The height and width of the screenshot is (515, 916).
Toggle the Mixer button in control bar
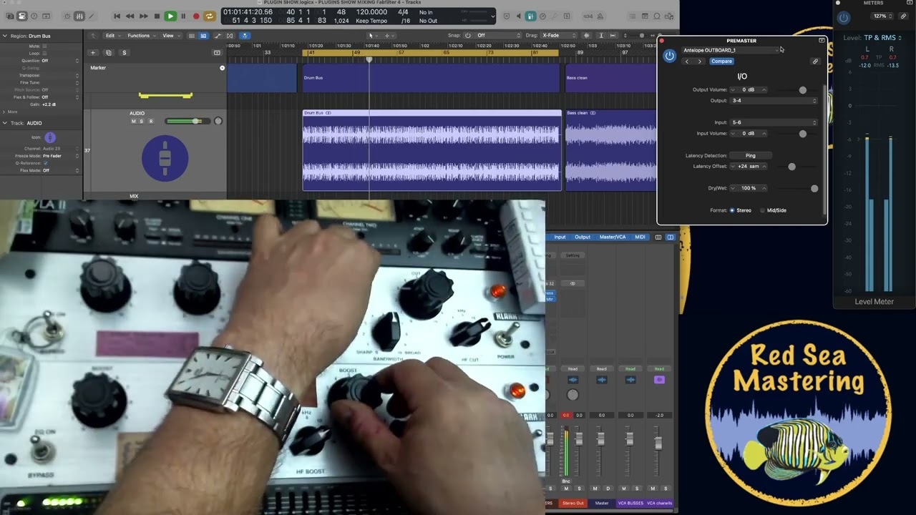[79, 16]
